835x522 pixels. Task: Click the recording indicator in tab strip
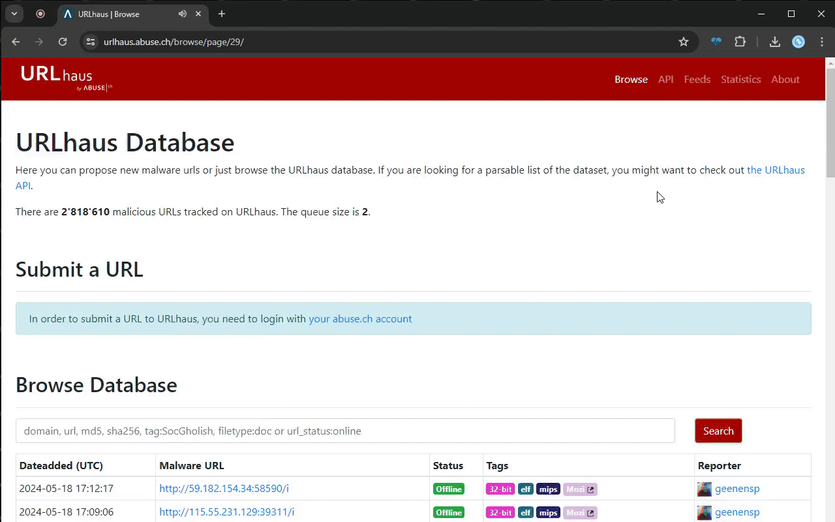pos(40,14)
